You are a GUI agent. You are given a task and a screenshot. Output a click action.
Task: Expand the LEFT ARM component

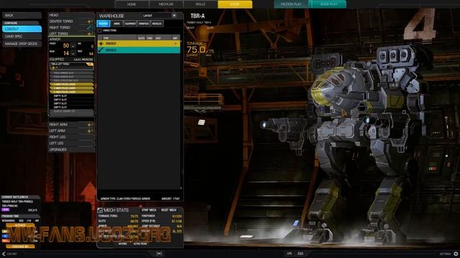(71, 130)
